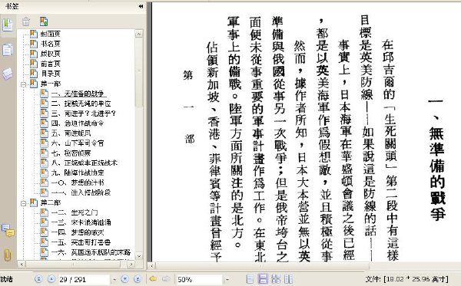This screenshot has height=286, width=461.
Task: Select bookmark 四、急迫作战命令
Action: point(78,123)
